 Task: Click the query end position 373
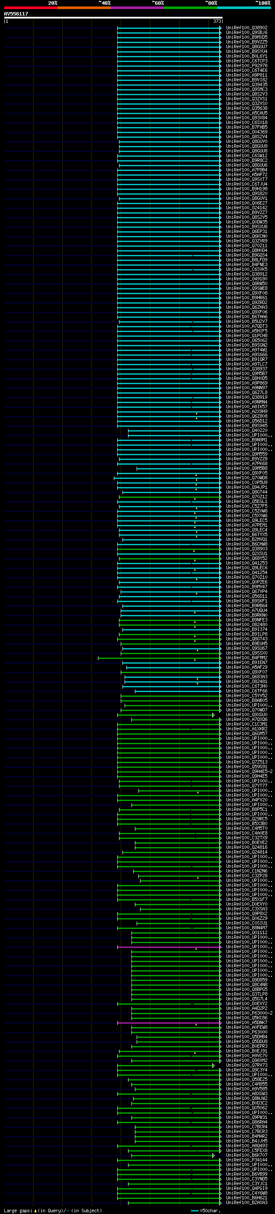coord(217,21)
